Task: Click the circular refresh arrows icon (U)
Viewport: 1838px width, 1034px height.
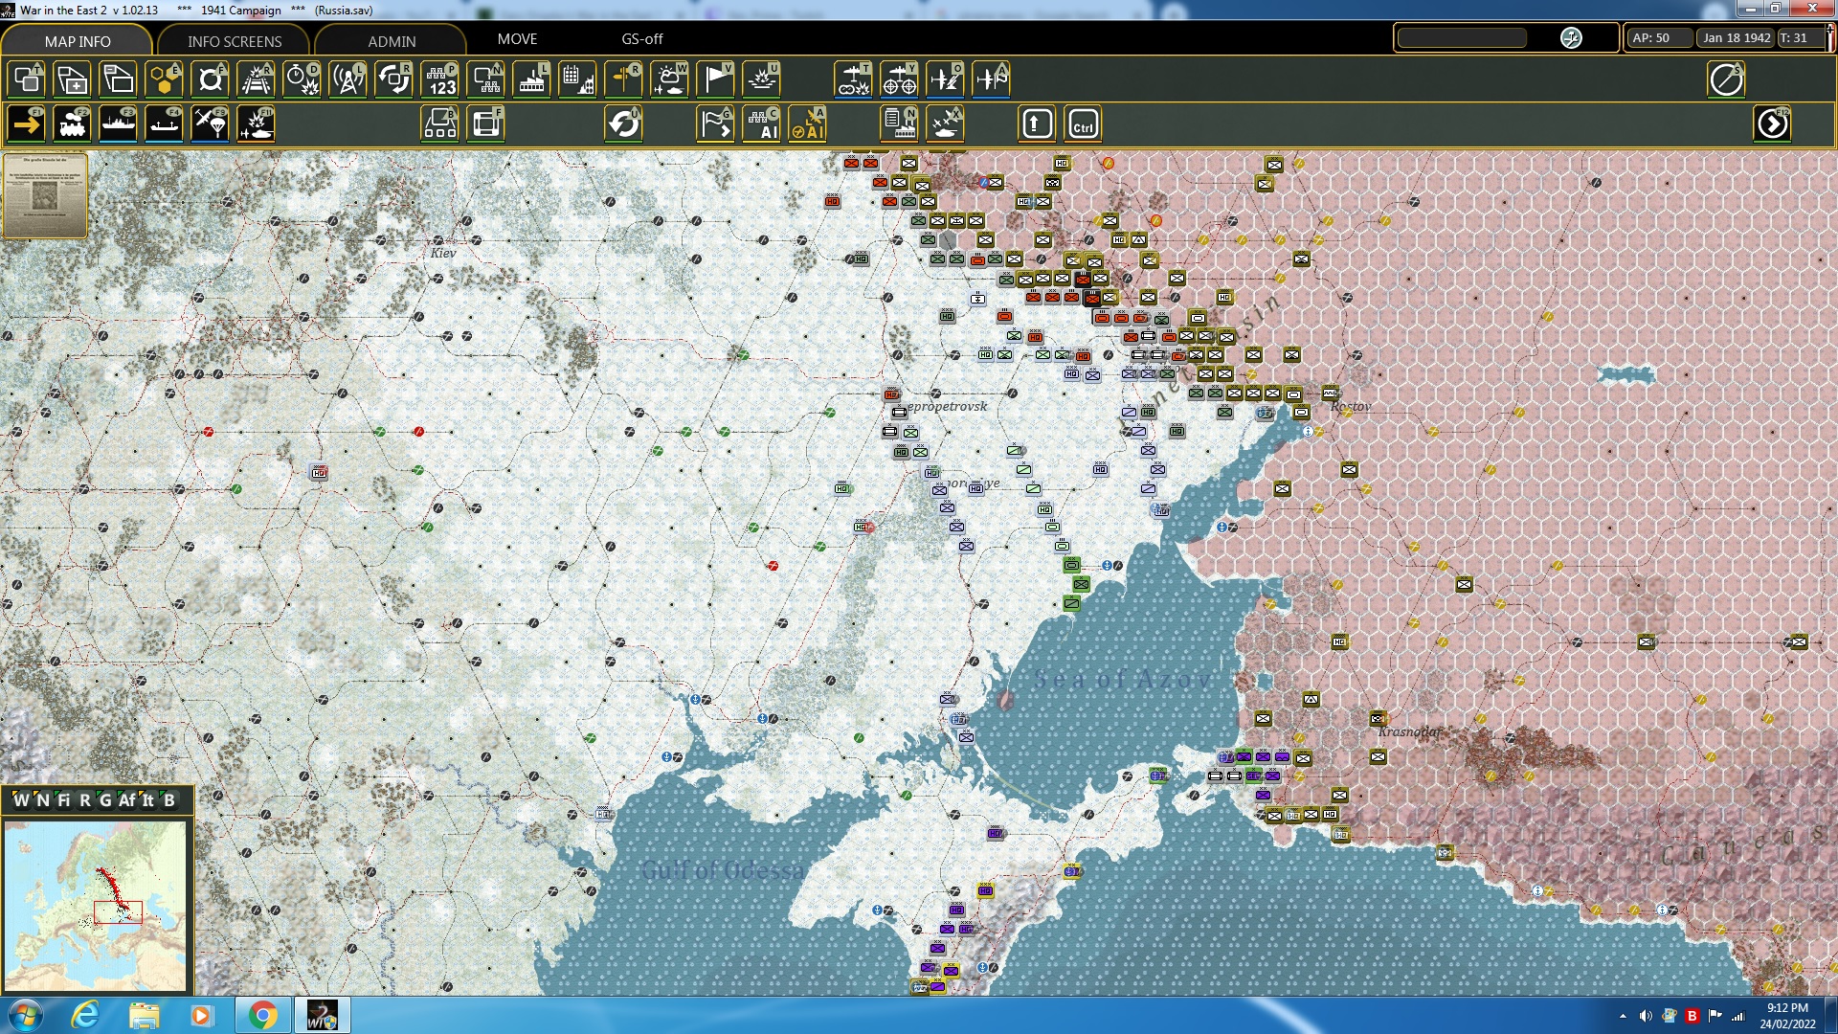Action: [624, 124]
